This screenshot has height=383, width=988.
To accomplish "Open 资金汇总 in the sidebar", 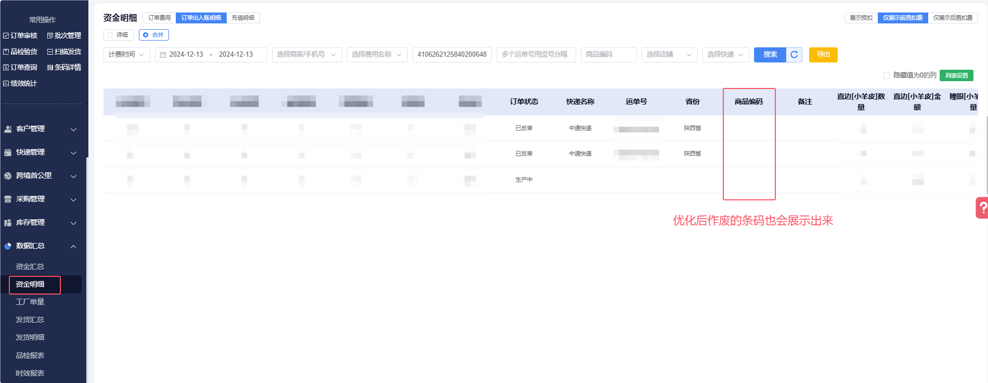I will pos(30,266).
